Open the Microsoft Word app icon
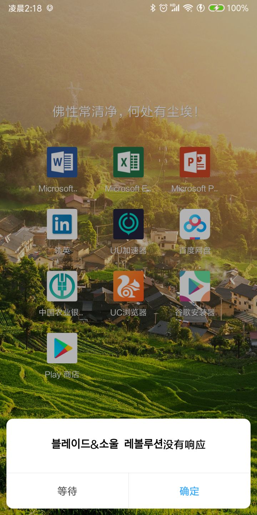The height and width of the screenshot is (515, 257). point(62,162)
